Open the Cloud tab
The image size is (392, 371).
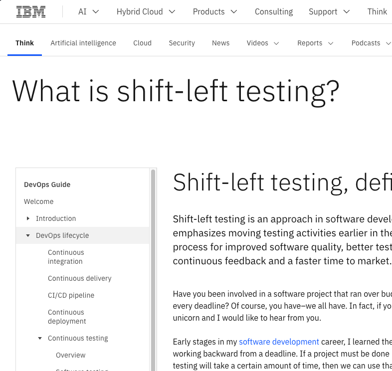point(142,43)
